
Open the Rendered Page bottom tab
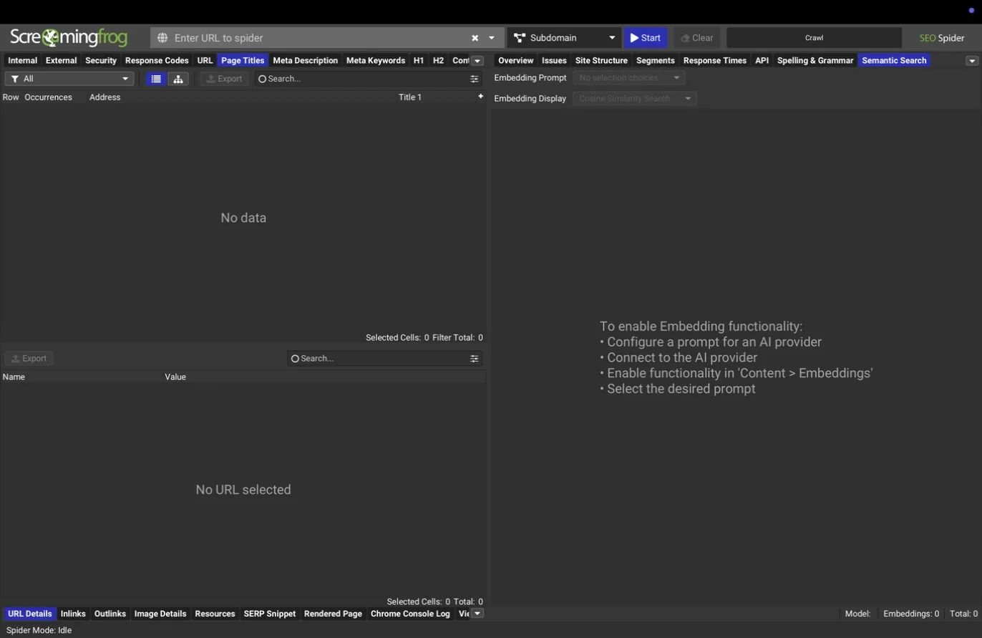(x=333, y=614)
